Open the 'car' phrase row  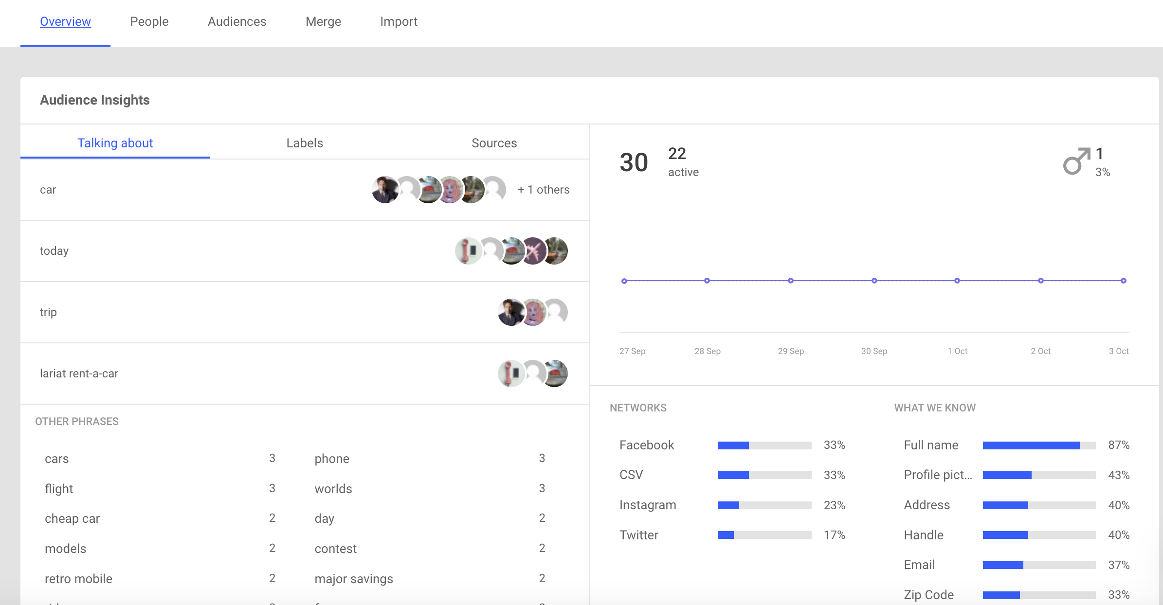click(x=305, y=190)
